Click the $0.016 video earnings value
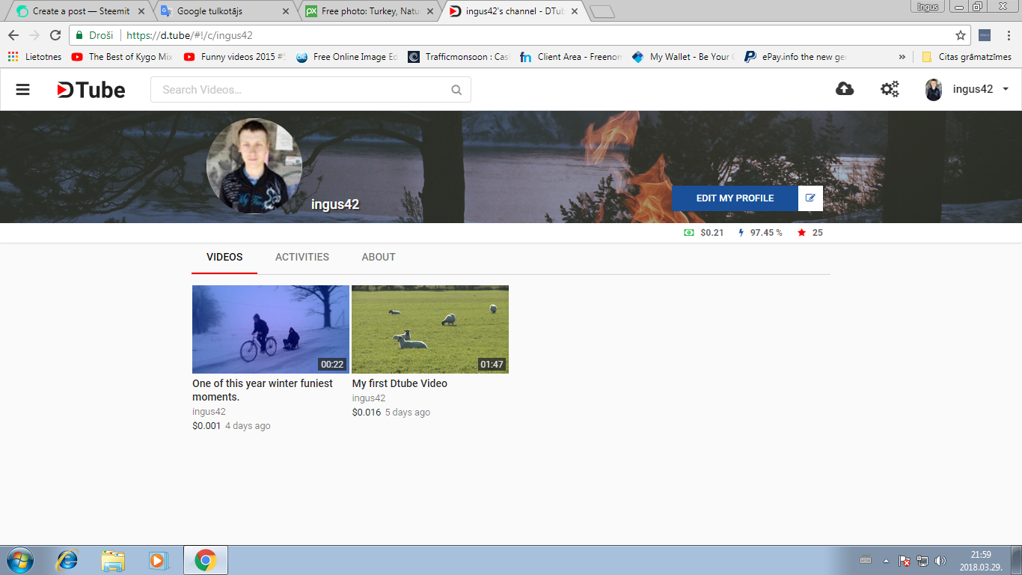The image size is (1022, 575). point(367,413)
